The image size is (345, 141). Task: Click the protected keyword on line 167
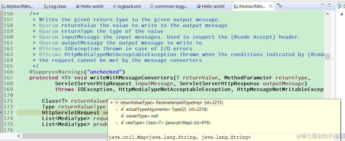pos(44,78)
